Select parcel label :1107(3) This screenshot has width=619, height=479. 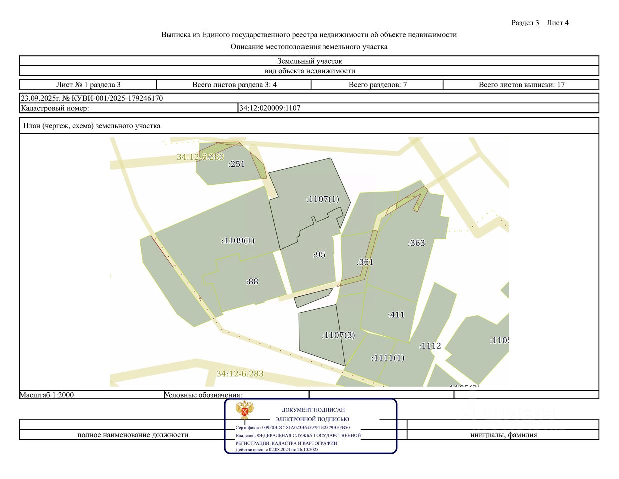pos(338,335)
